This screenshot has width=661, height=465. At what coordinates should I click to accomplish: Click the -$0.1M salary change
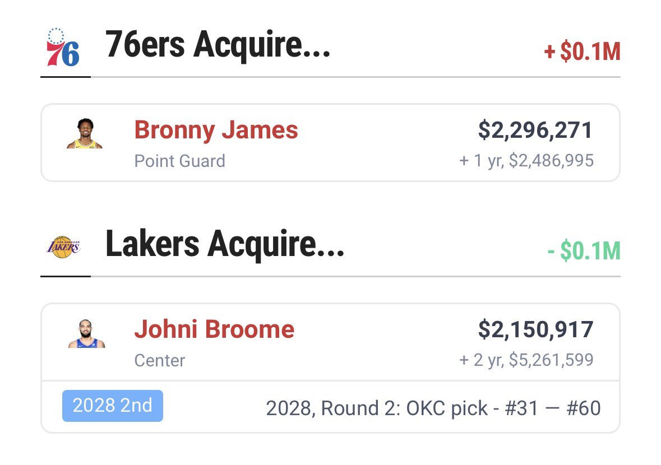(584, 251)
